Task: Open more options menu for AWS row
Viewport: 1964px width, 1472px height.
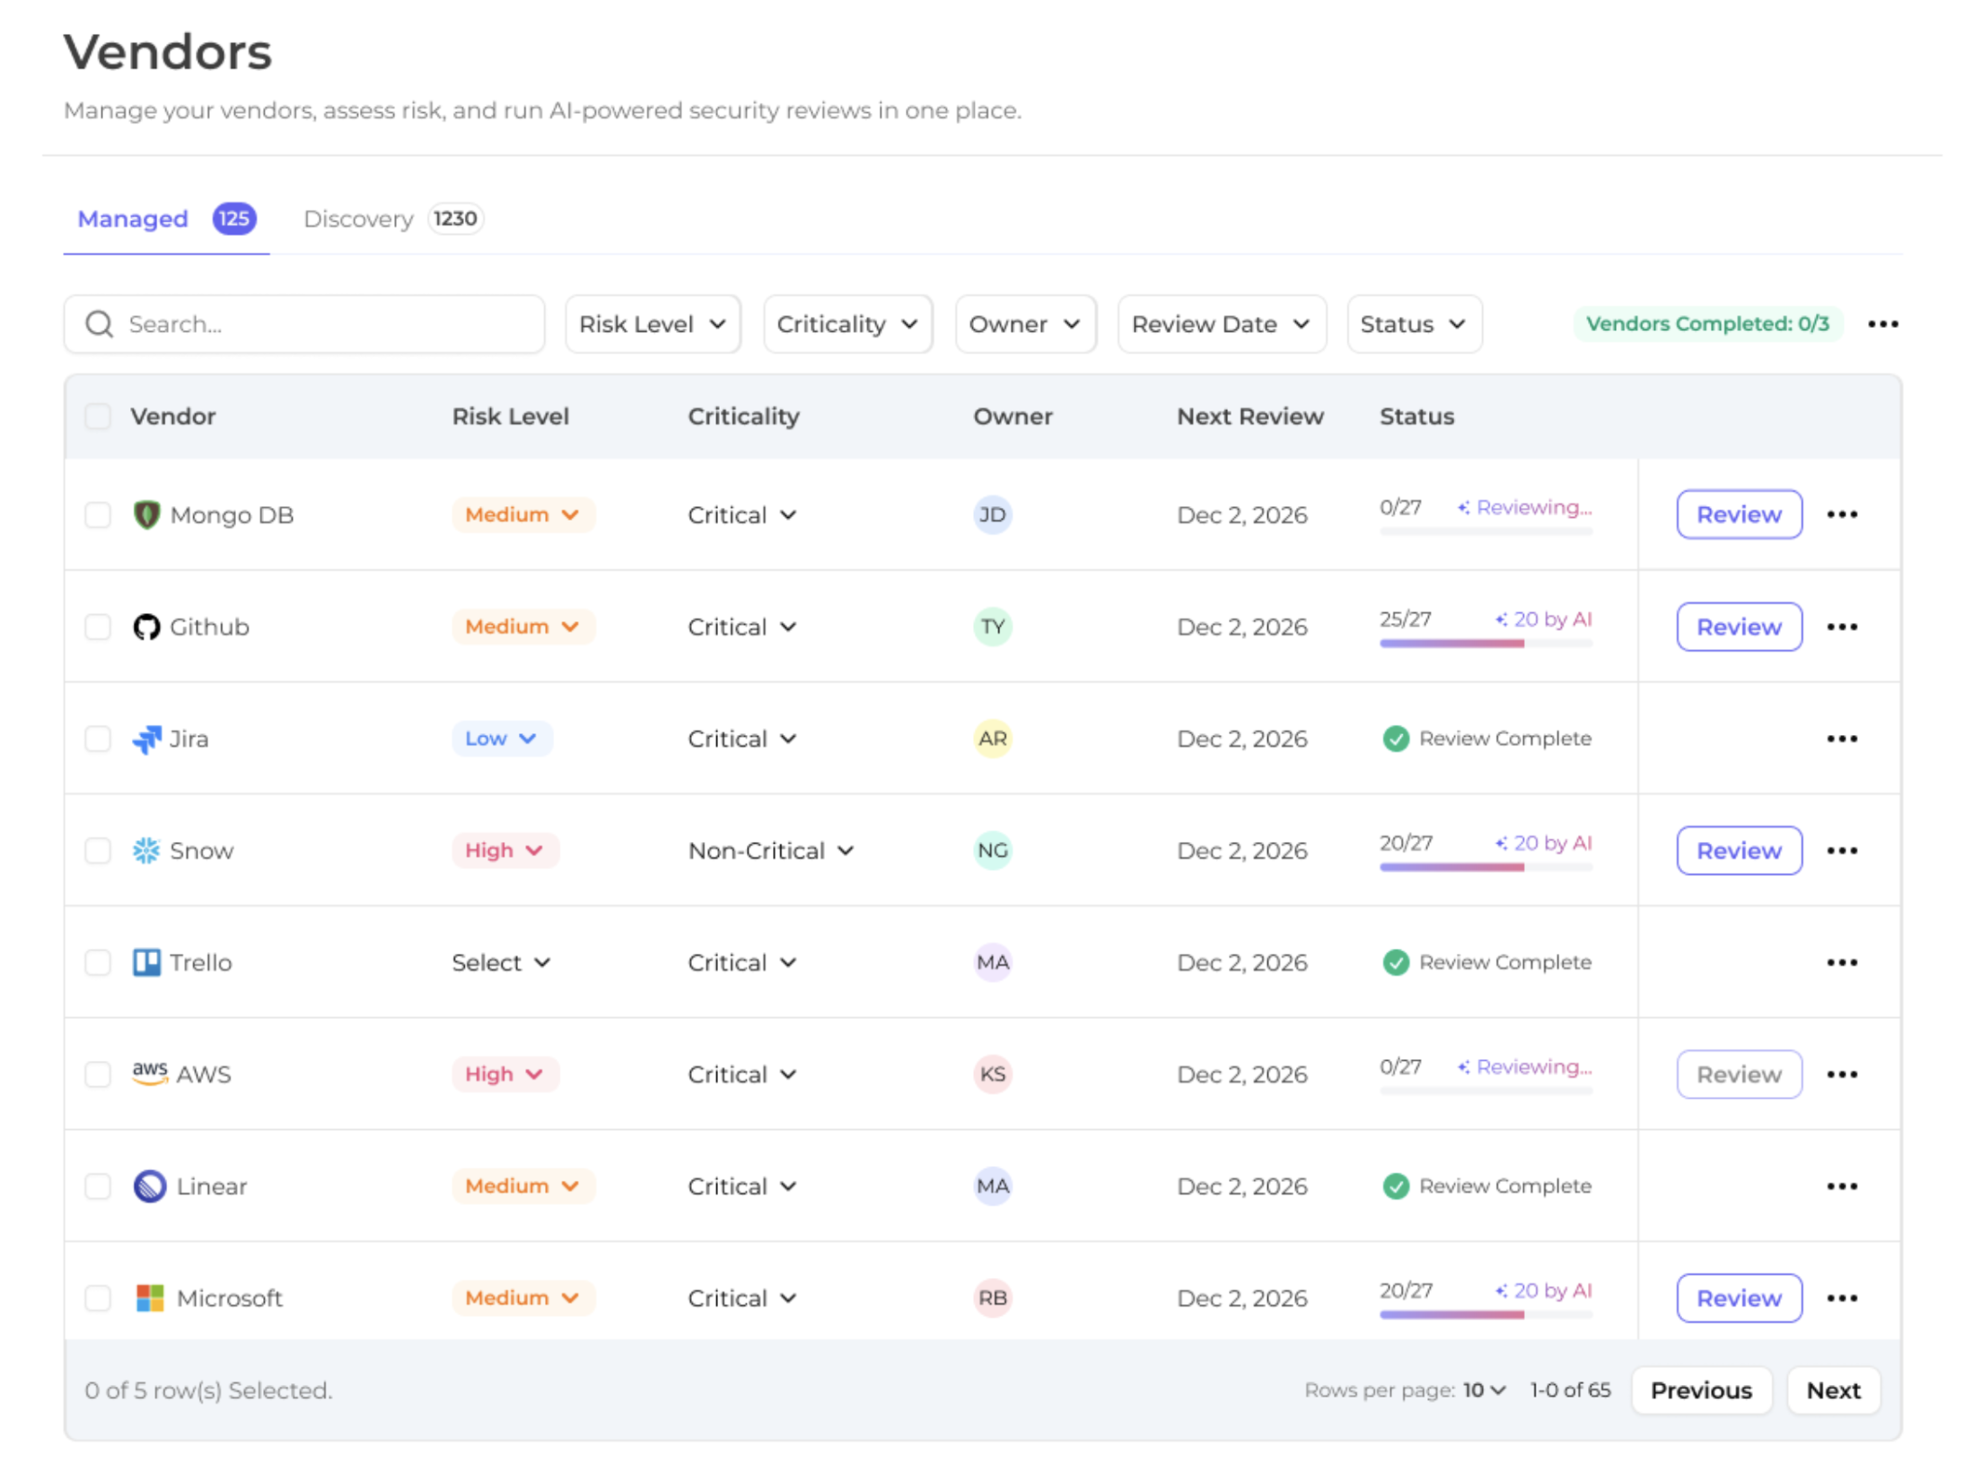Action: [x=1842, y=1074]
